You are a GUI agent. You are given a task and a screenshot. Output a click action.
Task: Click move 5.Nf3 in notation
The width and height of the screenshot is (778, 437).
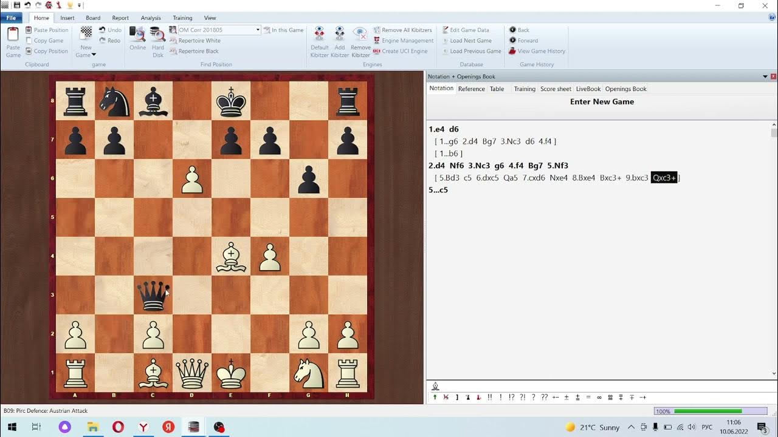557,166
